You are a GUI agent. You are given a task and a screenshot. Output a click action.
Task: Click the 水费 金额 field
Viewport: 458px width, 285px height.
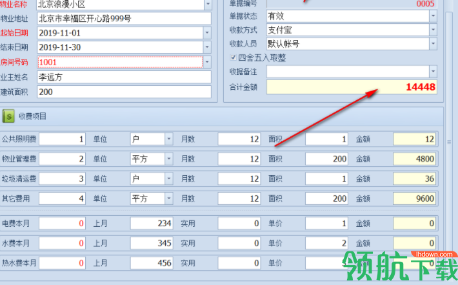point(415,243)
